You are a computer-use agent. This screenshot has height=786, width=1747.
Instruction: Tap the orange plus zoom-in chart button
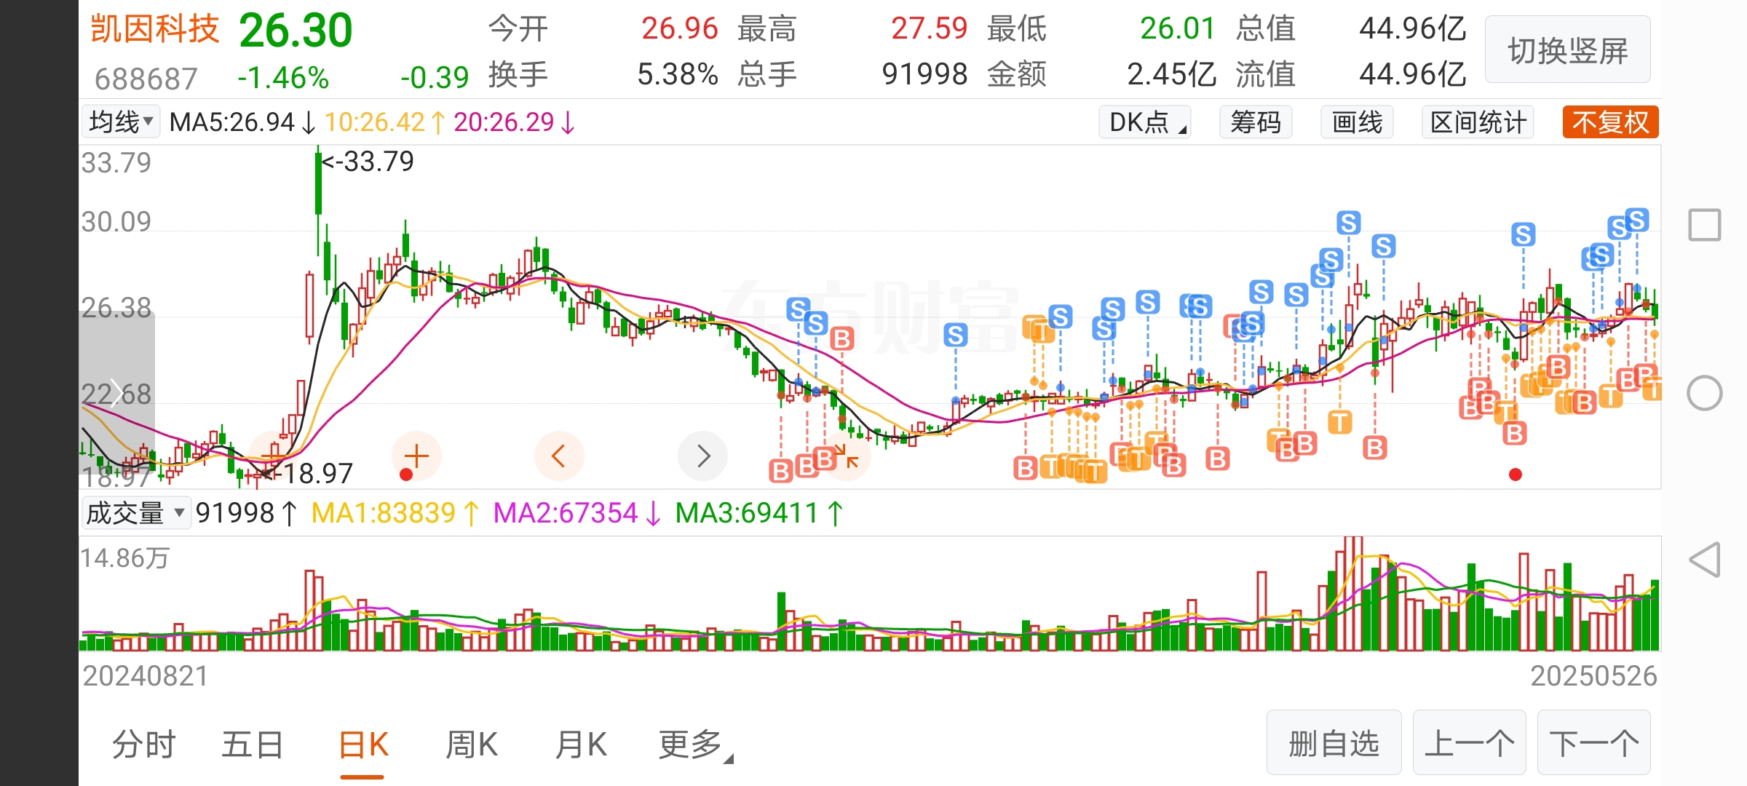416,456
